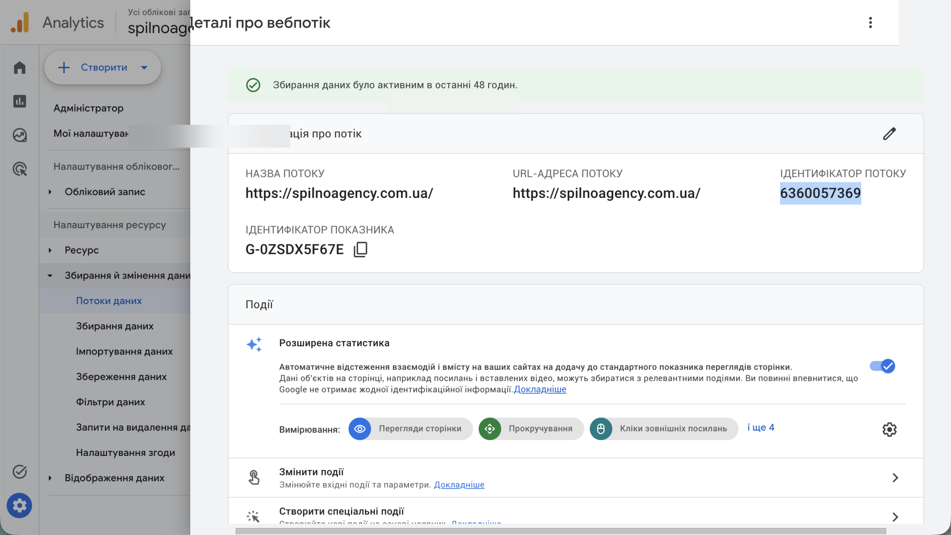
Task: Open the Explore icon in left rail
Action: click(x=20, y=135)
